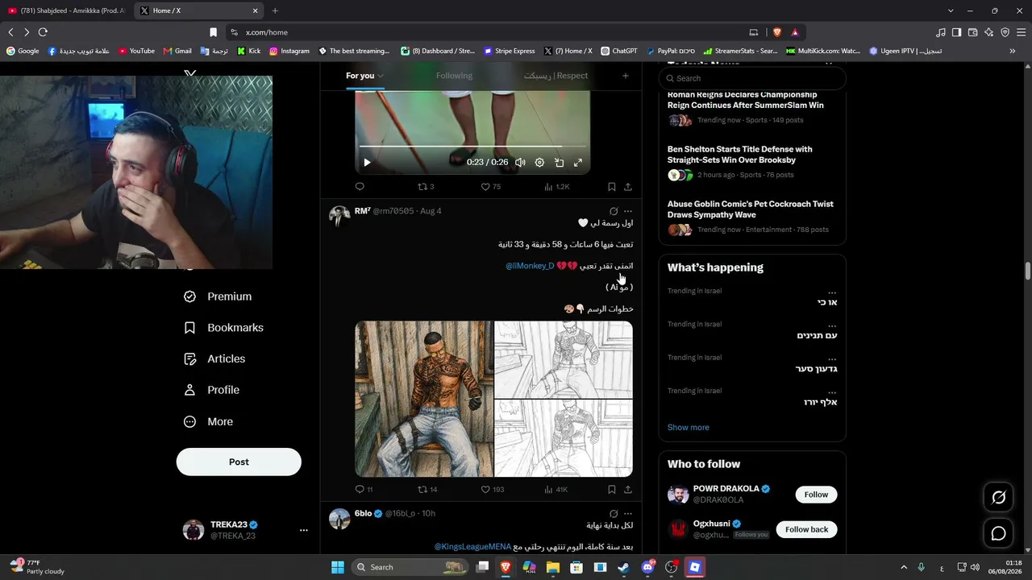This screenshot has height=580, width=1032.
Task: Repost the video post with 3 reposts
Action: tap(425, 187)
